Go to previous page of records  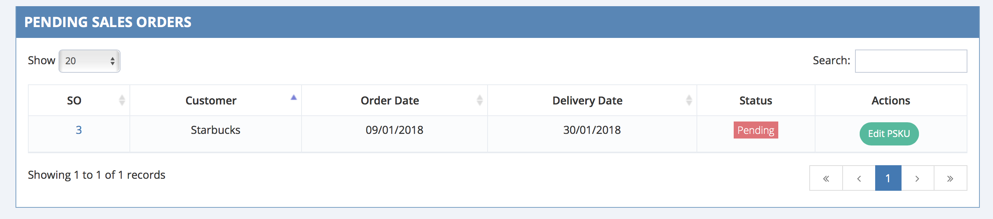[x=859, y=178]
